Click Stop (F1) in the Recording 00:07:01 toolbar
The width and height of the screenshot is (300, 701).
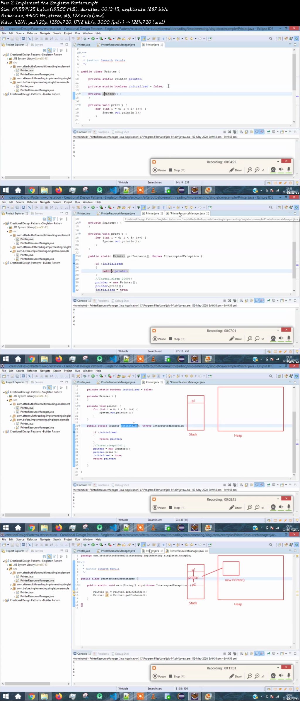pos(177,339)
